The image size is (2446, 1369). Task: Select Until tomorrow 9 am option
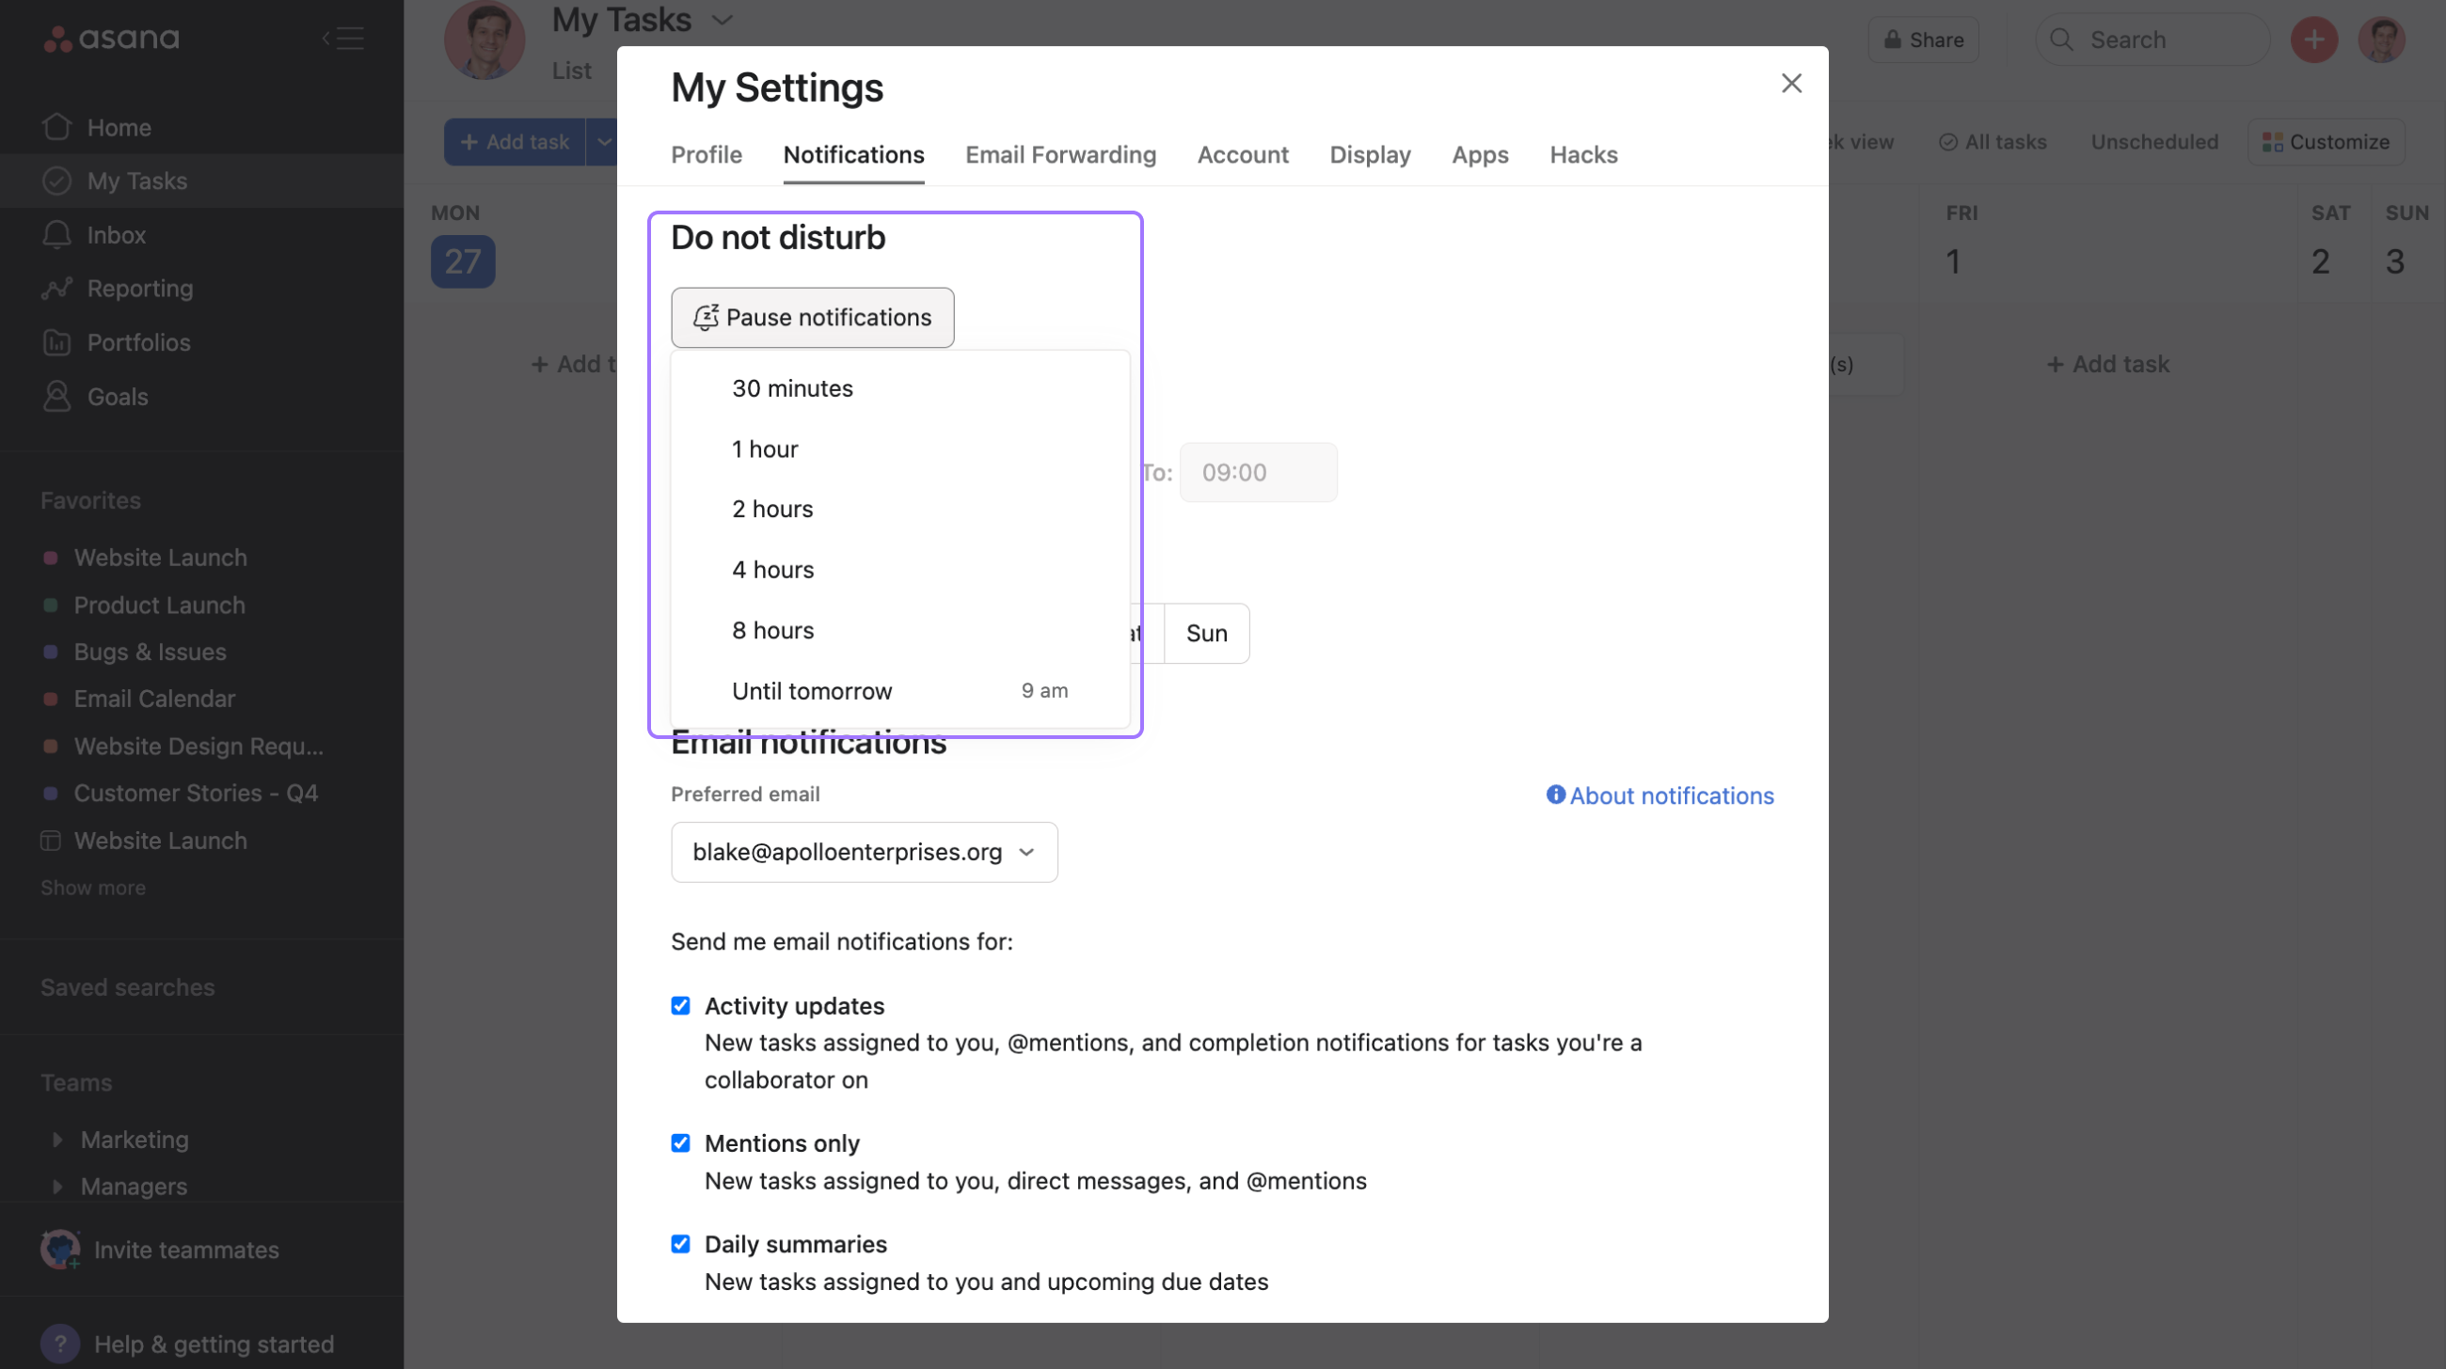tap(898, 688)
